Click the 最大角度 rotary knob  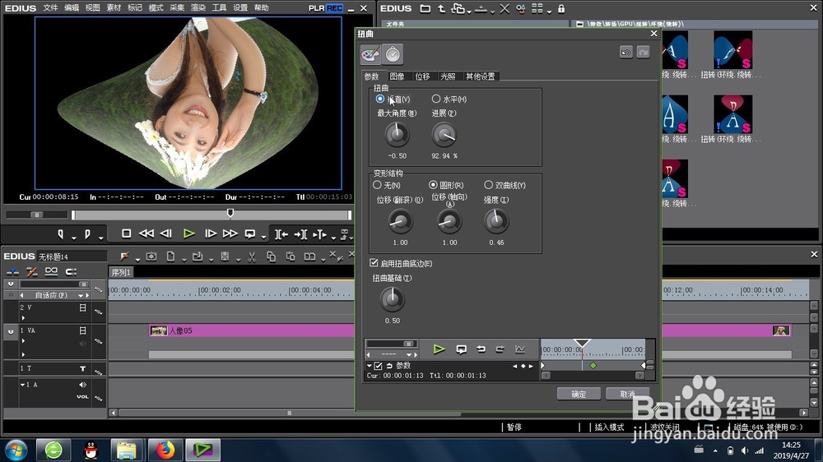click(397, 135)
